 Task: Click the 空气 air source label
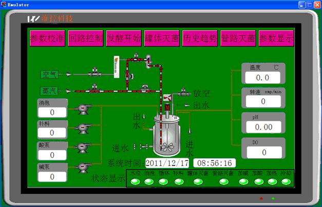coord(49,74)
